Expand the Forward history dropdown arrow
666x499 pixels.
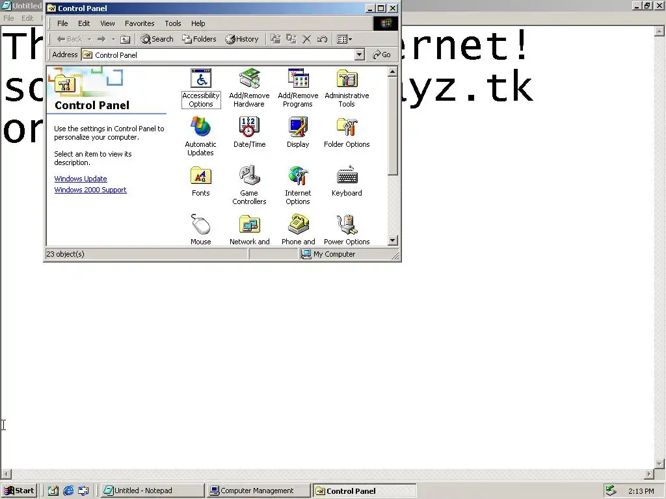coord(113,39)
